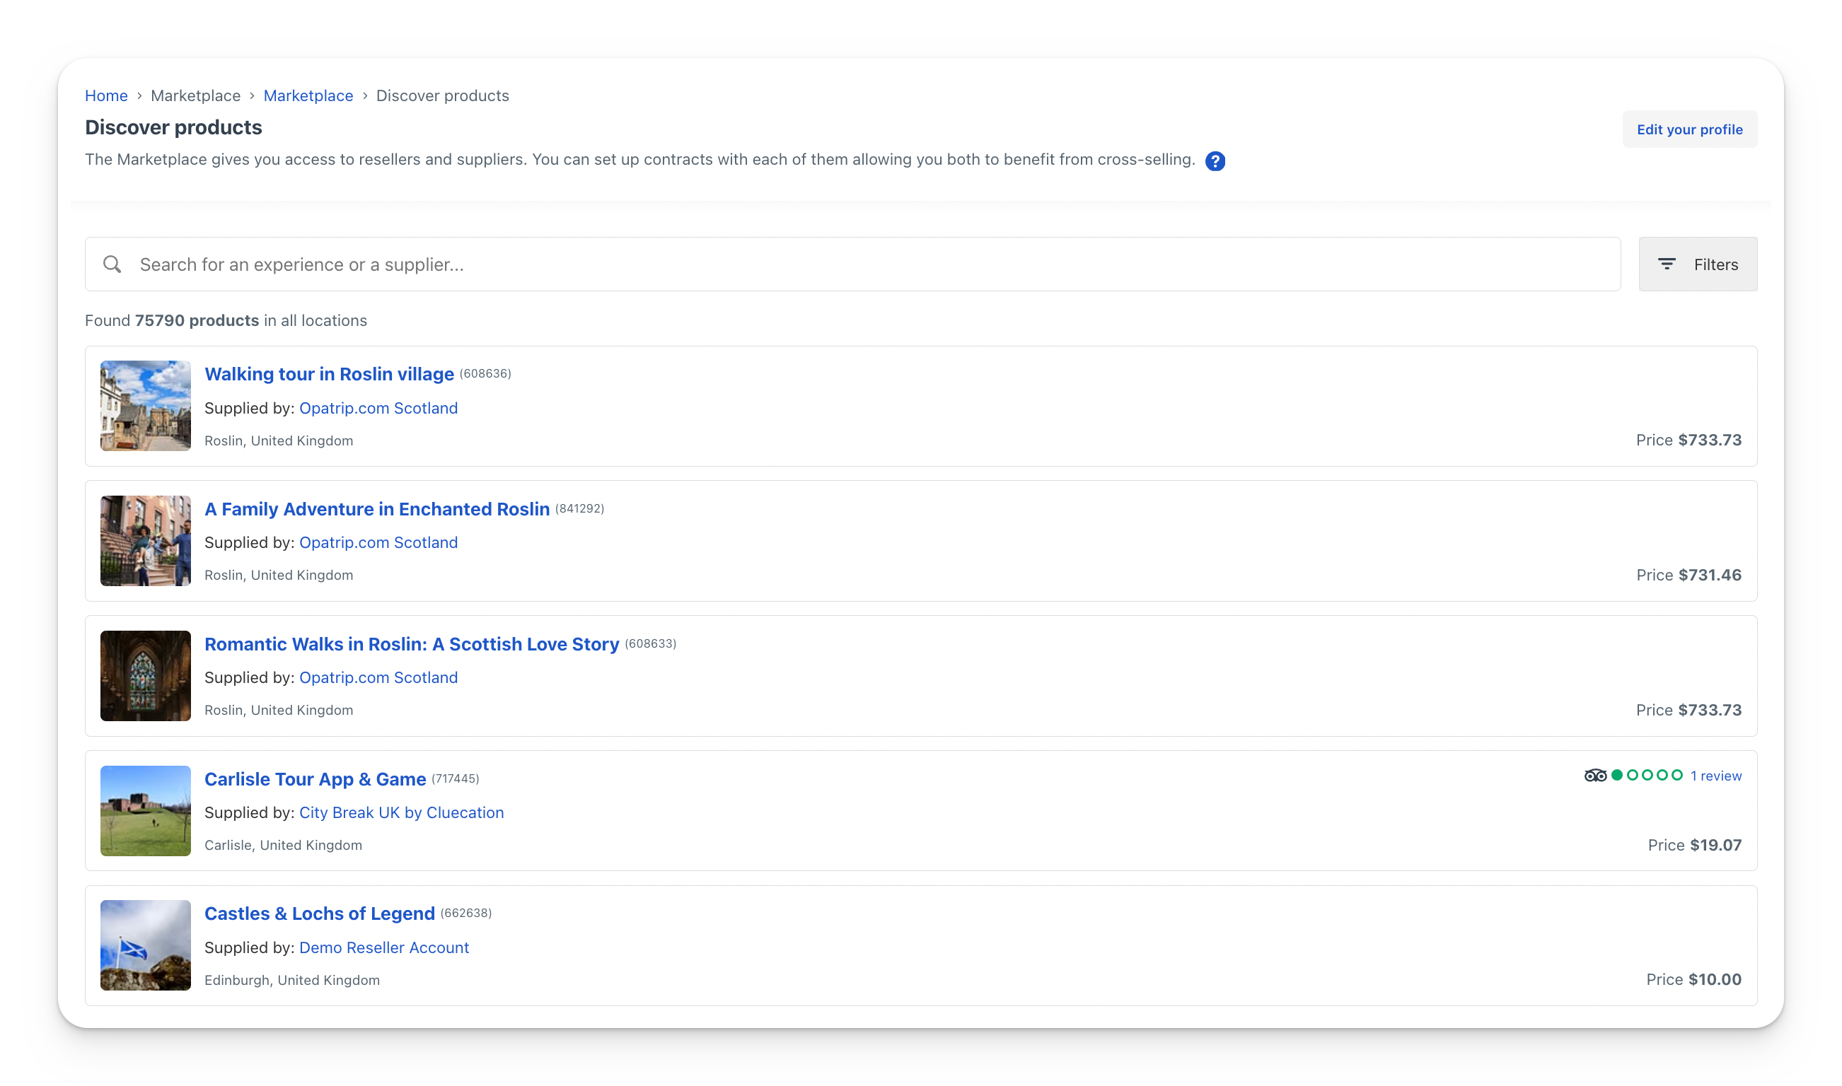Open Opatrip.com Scotland supplier on Romantic Walks card
This screenshot has width=1842, height=1086.
(x=378, y=677)
